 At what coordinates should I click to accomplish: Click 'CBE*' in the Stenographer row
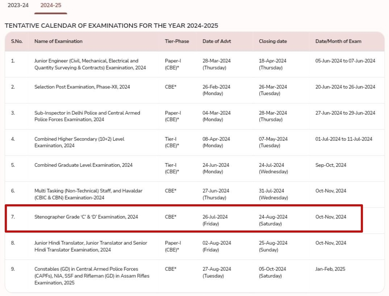(170, 217)
